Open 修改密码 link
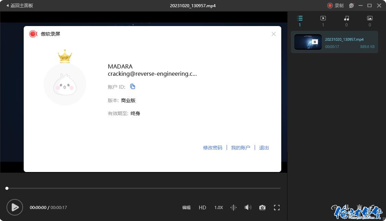386x221 pixels. click(213, 148)
